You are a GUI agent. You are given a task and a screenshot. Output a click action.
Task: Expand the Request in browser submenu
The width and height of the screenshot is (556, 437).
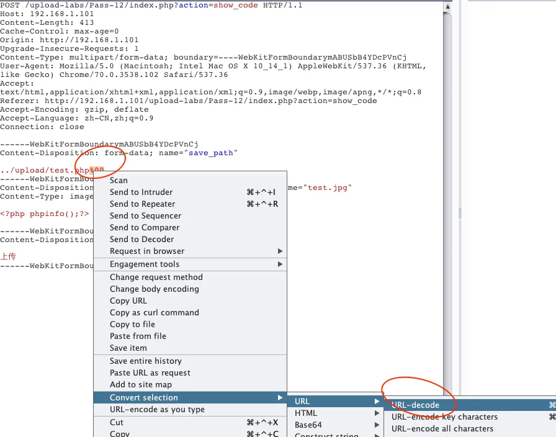[x=147, y=251]
